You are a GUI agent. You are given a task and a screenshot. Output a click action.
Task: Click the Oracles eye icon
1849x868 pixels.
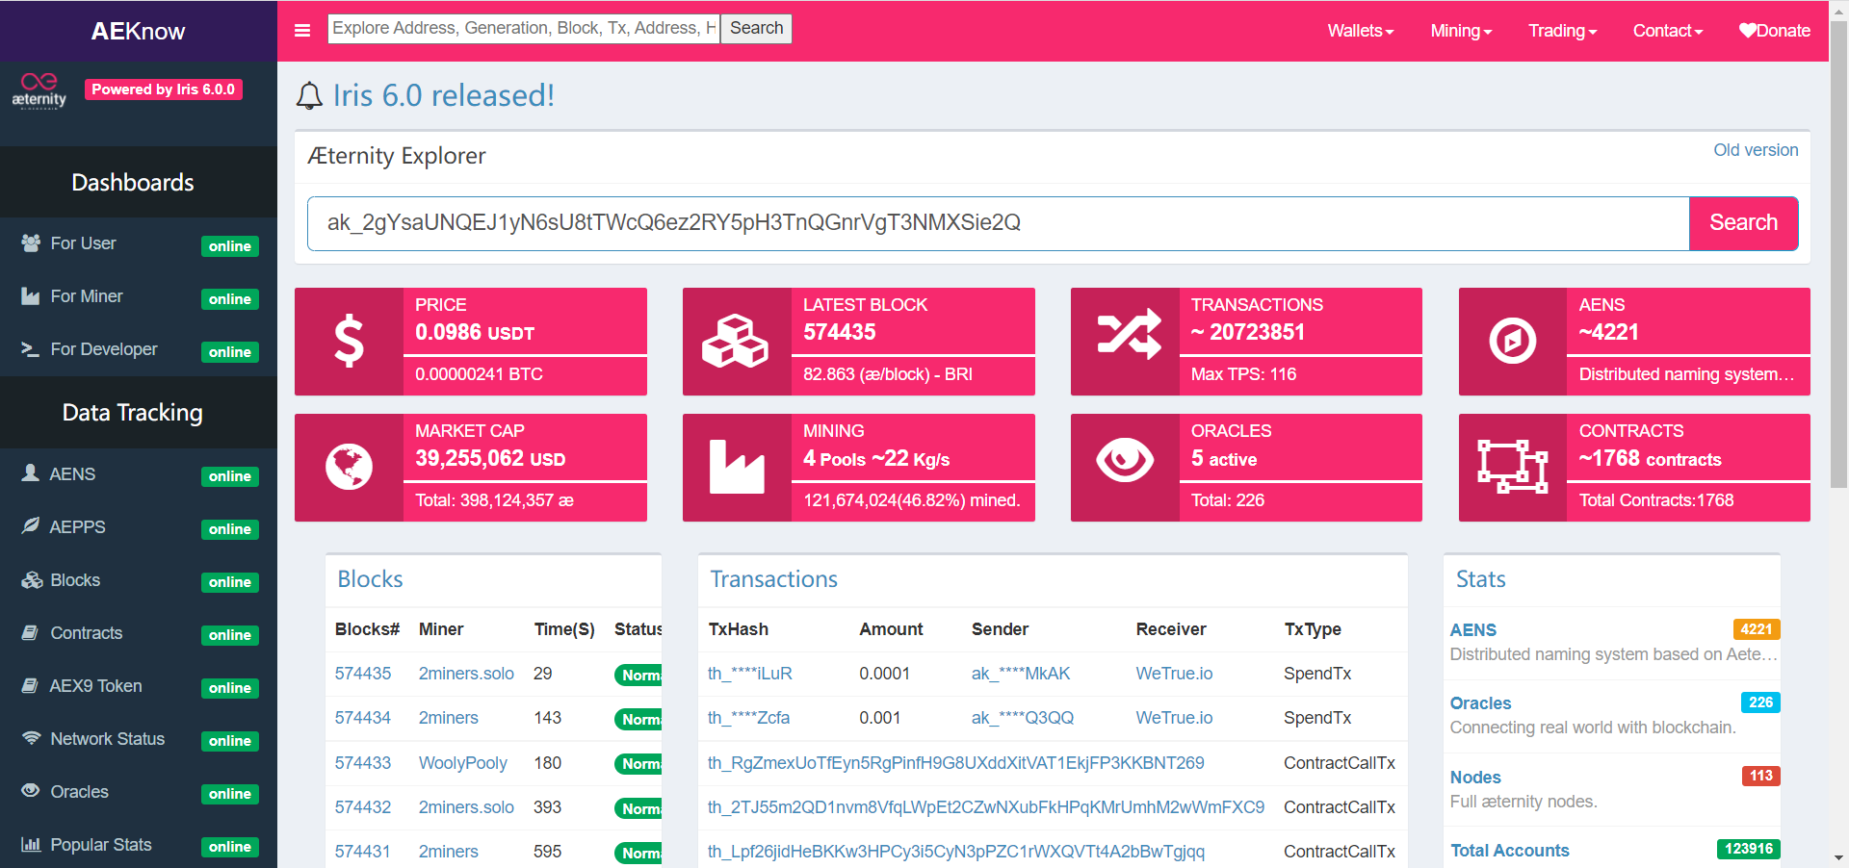point(1125,461)
